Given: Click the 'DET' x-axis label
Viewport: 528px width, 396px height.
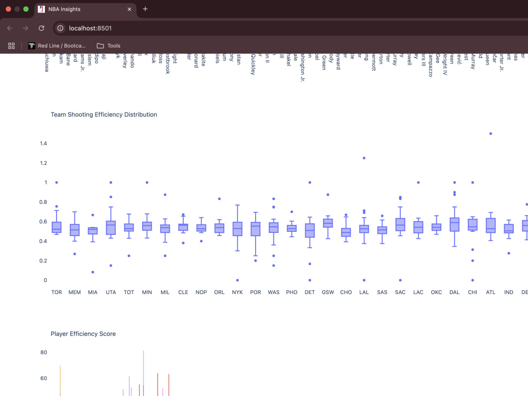Looking at the screenshot, I should pos(310,293).
